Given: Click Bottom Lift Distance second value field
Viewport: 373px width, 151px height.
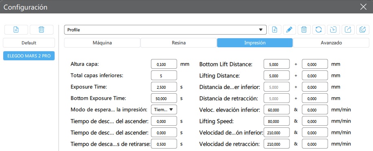Looking at the screenshot, I should (x=315, y=64).
